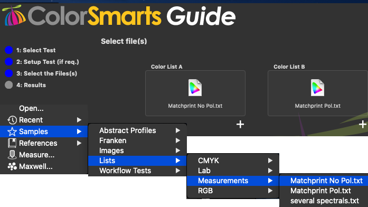The image size is (368, 207).
Task: Expand the Workflow Tests submenu arrow
Action: (178, 171)
